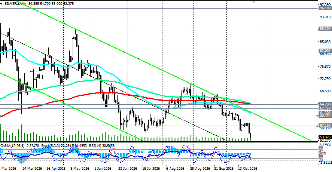Click the 23 Jun 2026 date label
The height and width of the screenshot is (172, 332).
tap(128, 169)
